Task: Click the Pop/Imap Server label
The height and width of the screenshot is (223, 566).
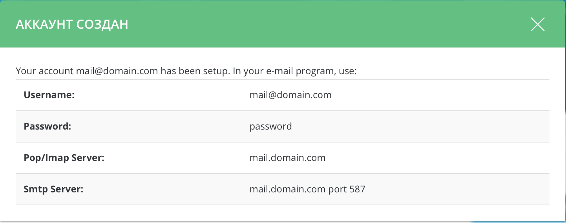Action: point(64,158)
